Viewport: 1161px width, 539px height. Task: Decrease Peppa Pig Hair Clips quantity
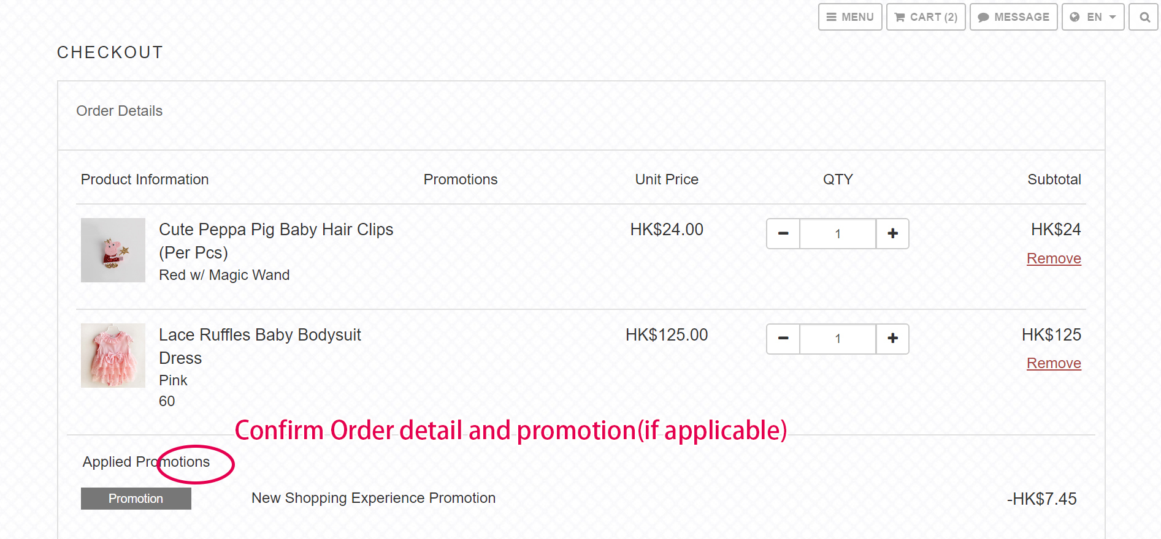pyautogui.click(x=783, y=233)
